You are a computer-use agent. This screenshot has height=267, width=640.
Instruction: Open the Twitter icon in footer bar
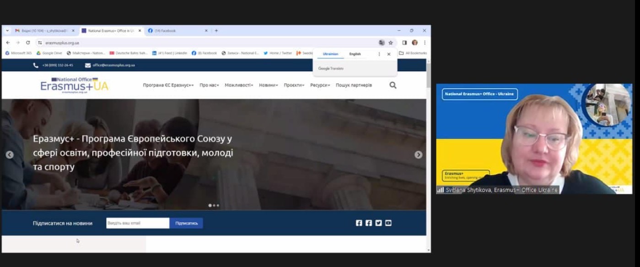(378, 223)
